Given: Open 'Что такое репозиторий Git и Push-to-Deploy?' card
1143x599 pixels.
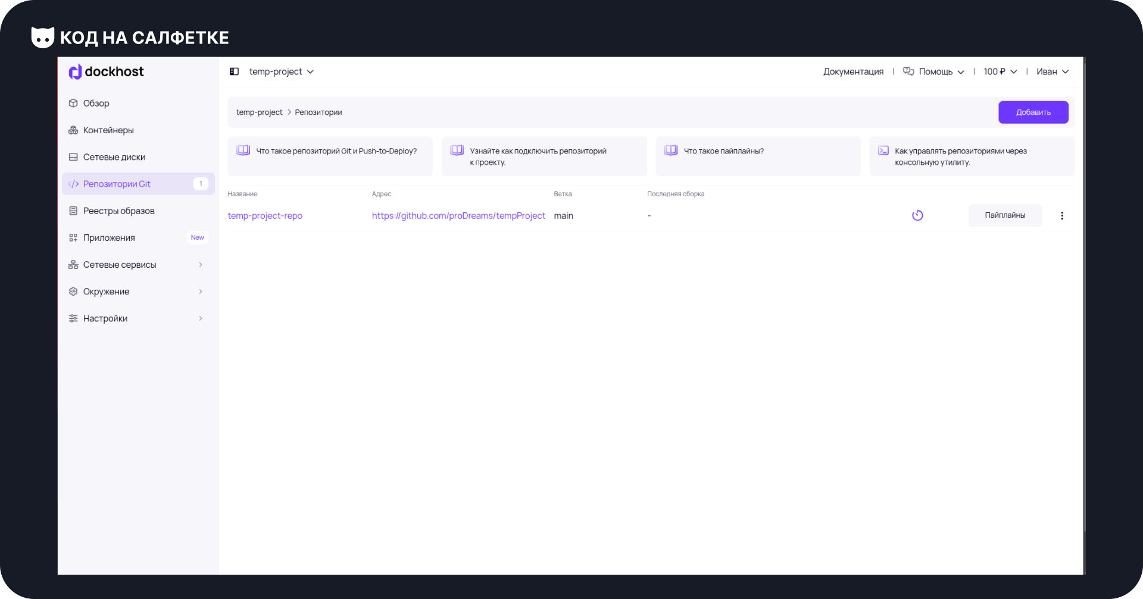Looking at the screenshot, I should pos(330,156).
